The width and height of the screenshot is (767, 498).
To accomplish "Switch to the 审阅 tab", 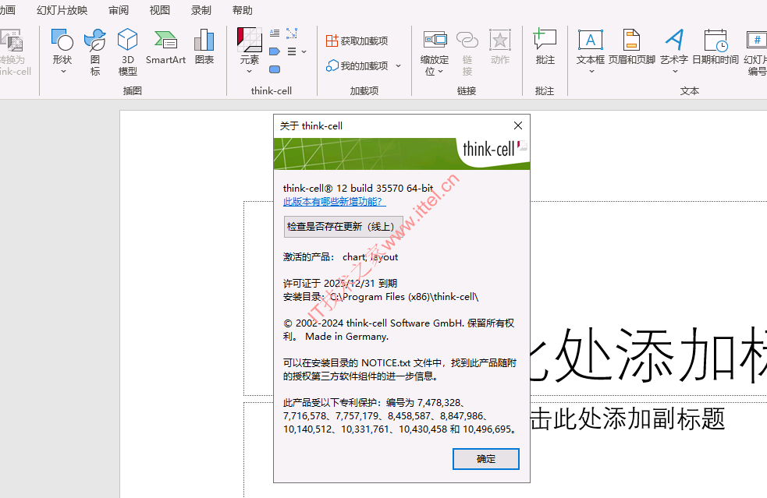I will click(119, 10).
